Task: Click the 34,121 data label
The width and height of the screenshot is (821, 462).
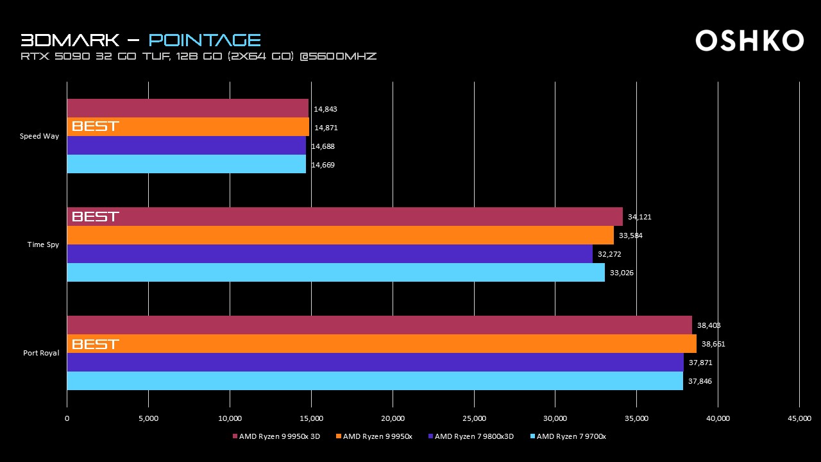Action: click(639, 217)
